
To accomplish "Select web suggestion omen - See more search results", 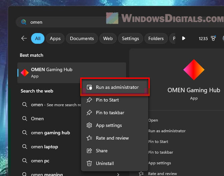I will [49, 105].
